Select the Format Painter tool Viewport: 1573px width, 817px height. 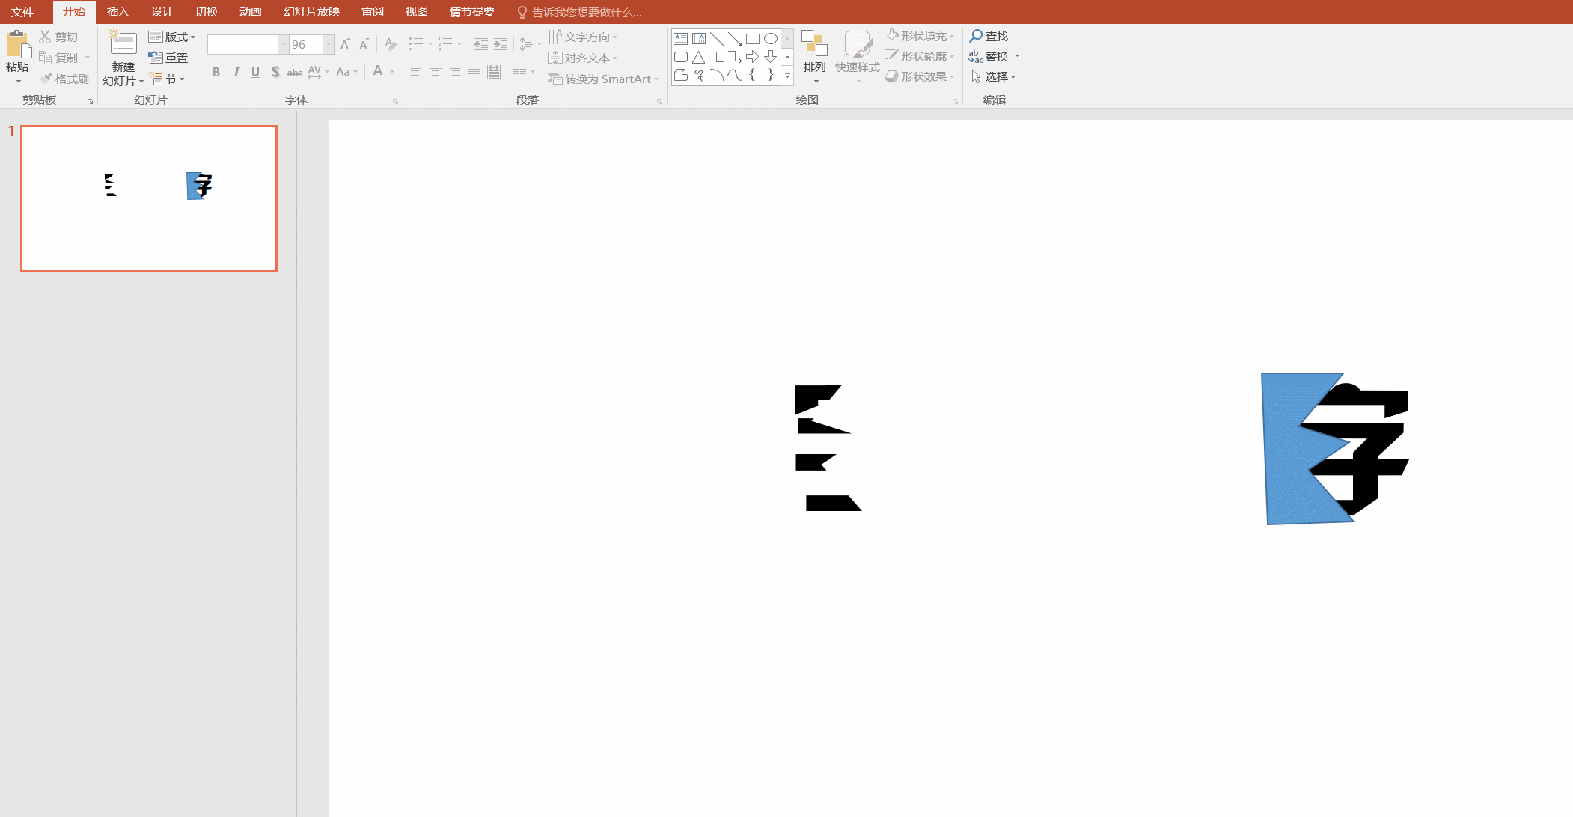[x=64, y=79]
